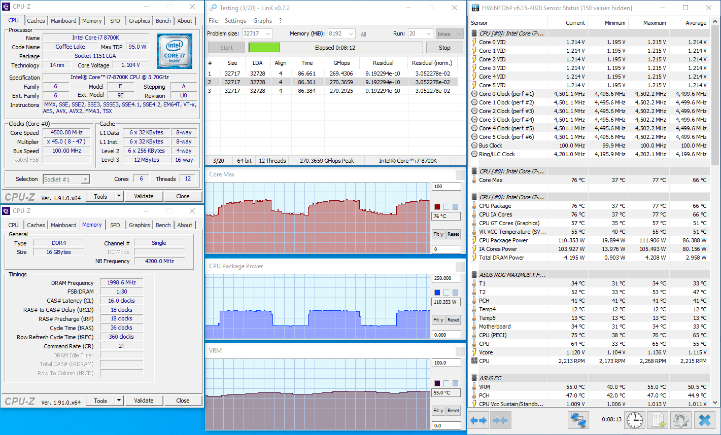Viewport: 721px width, 435px height.
Task: Click Fit y on the VRM graph
Action: 438,411
